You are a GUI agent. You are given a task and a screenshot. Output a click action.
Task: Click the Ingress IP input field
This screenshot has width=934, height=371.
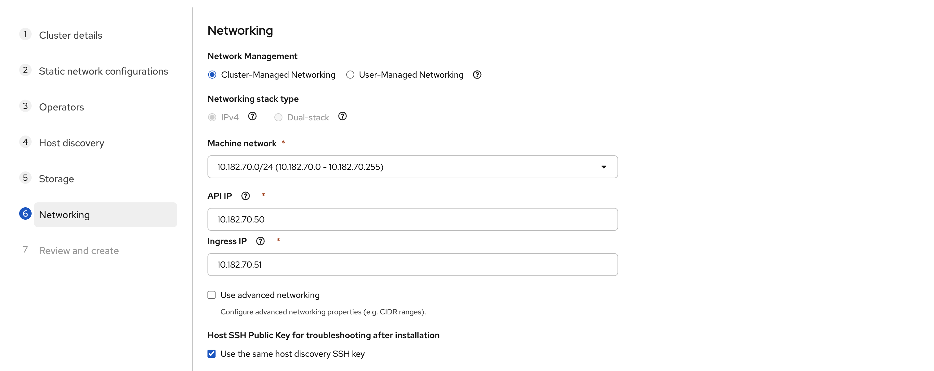point(412,265)
